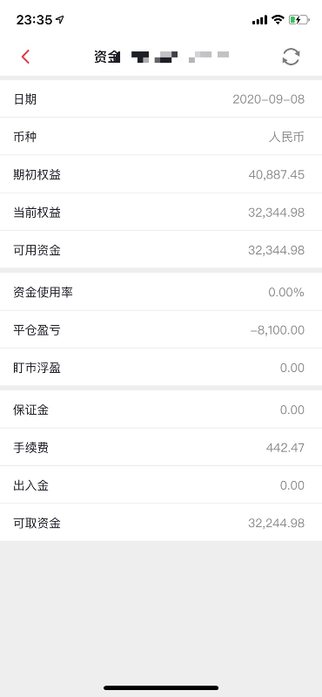Tap the Wi-Fi status icon
The width and height of the screenshot is (322, 697).
click(278, 19)
